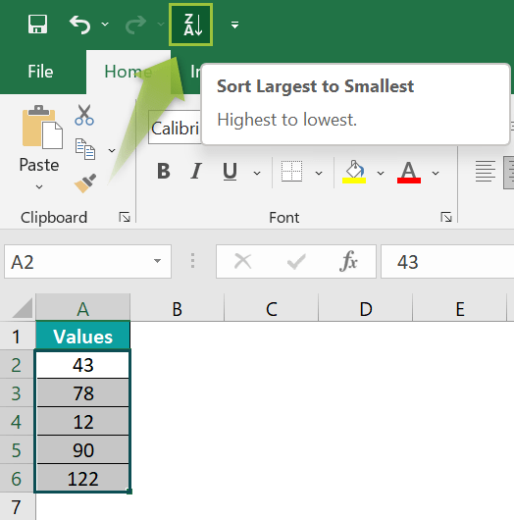Viewport: 514px width, 520px height.
Task: Expand the Paste options arrow
Action: (x=39, y=186)
